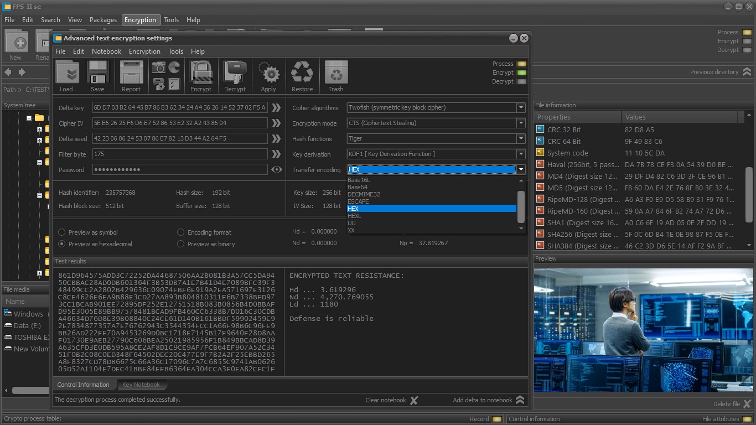This screenshot has width=756, height=425.
Task: Click the Trash bin icon
Action: point(336,72)
